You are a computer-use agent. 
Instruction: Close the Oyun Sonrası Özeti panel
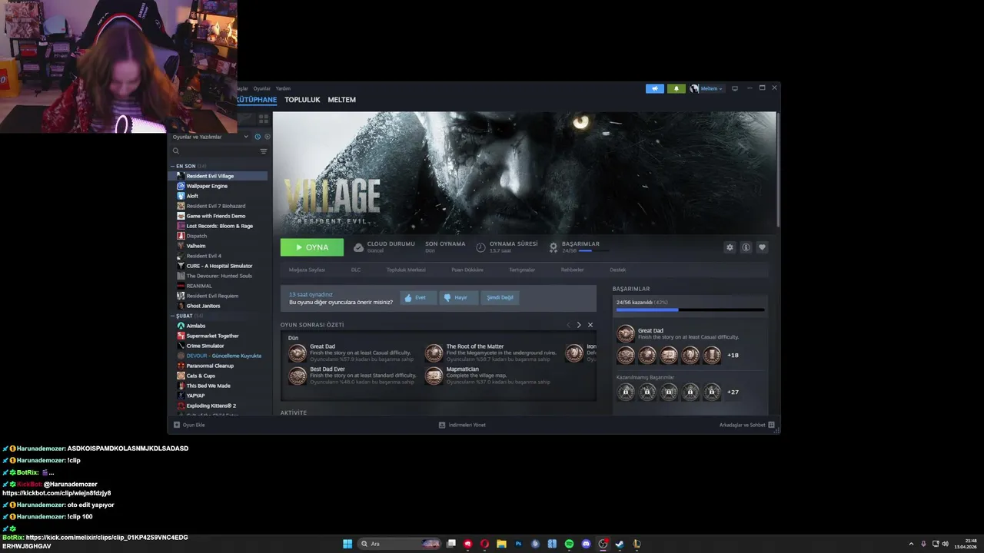(590, 325)
